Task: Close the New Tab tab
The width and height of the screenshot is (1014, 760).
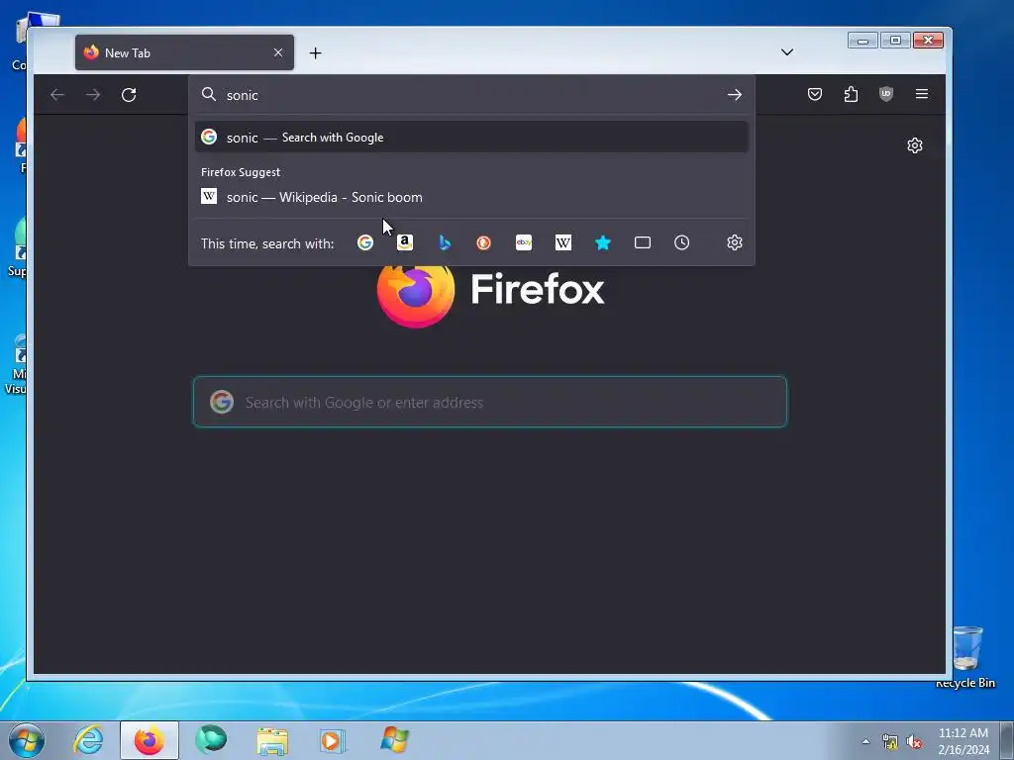Action: tap(278, 52)
